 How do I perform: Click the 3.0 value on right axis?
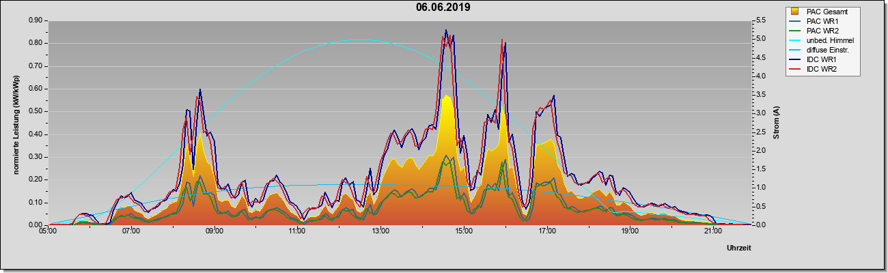760,113
